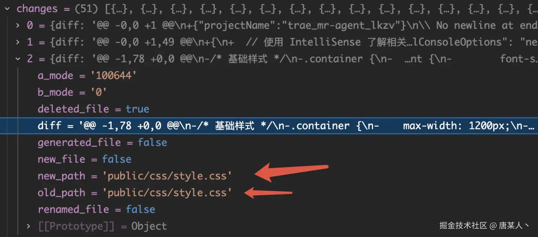The width and height of the screenshot is (538, 237).
Task: Collapse the changes array variable
Action: 7,9
